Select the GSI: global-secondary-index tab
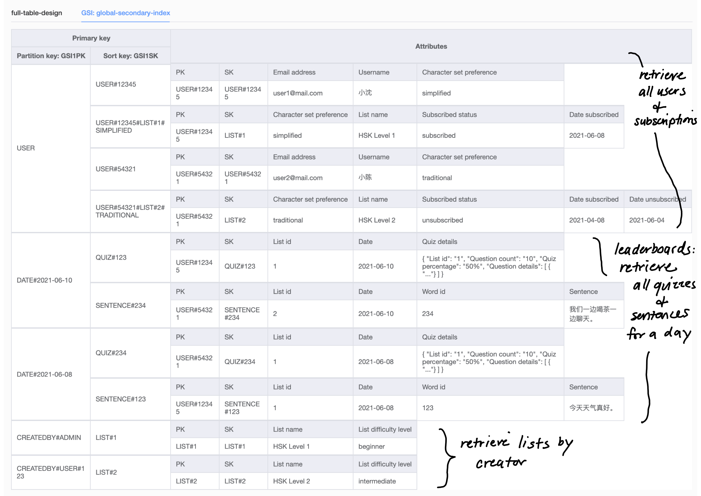The image size is (701, 496). [126, 13]
